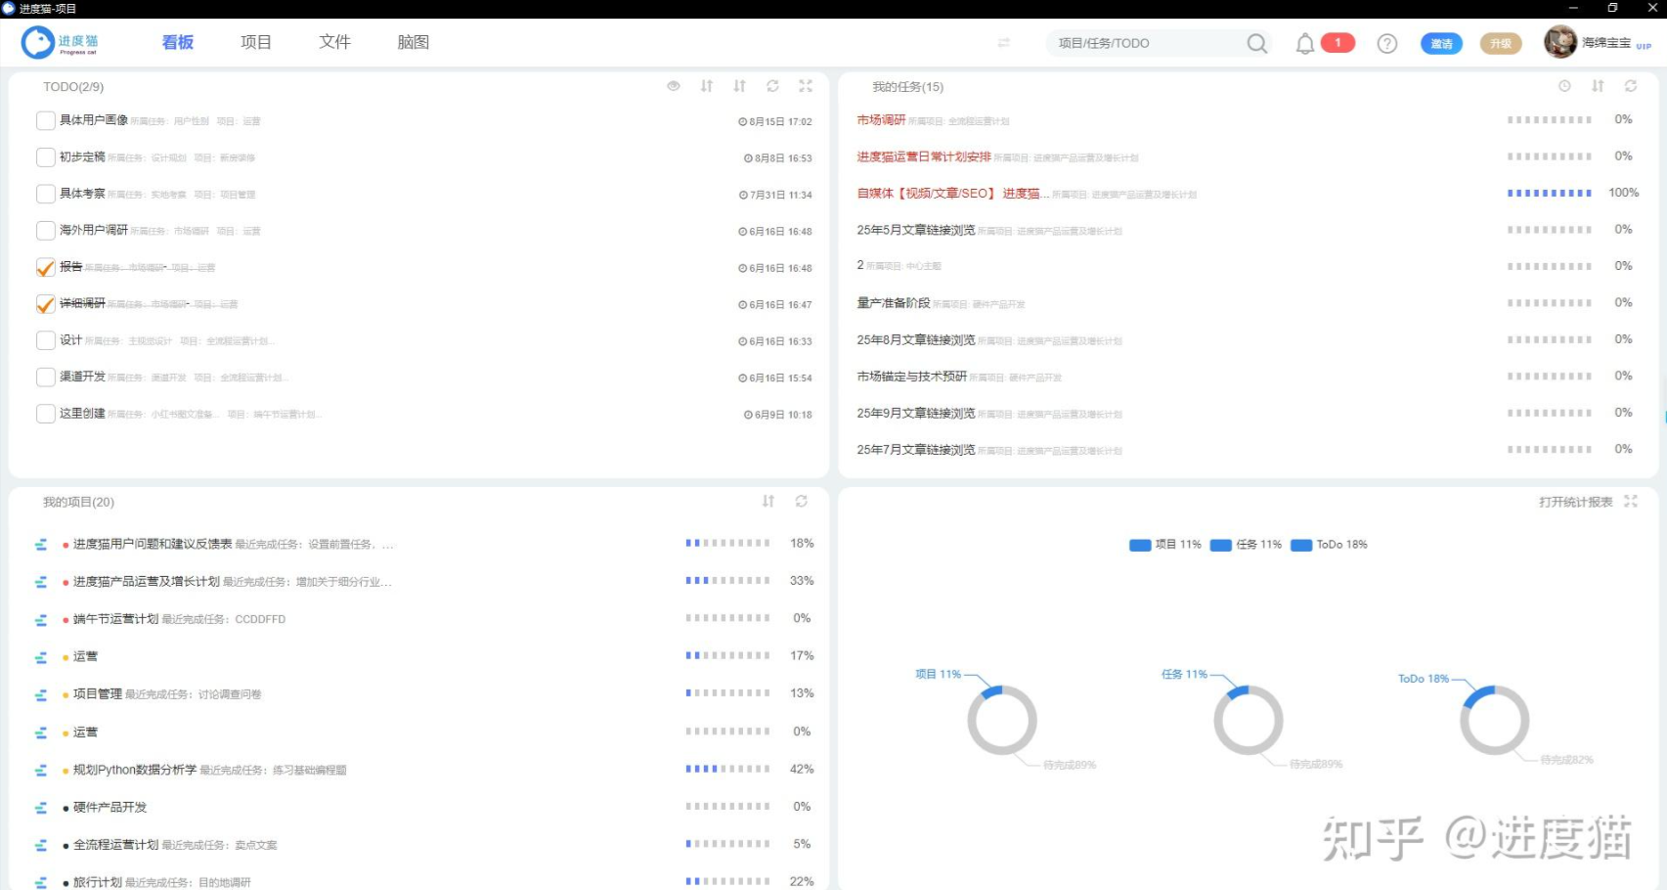Uncheck the 报告 TODO checkbox

(45, 267)
